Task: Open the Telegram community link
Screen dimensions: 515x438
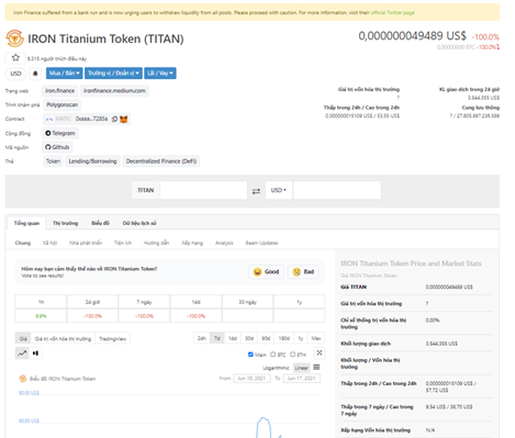Action: pyautogui.click(x=61, y=133)
